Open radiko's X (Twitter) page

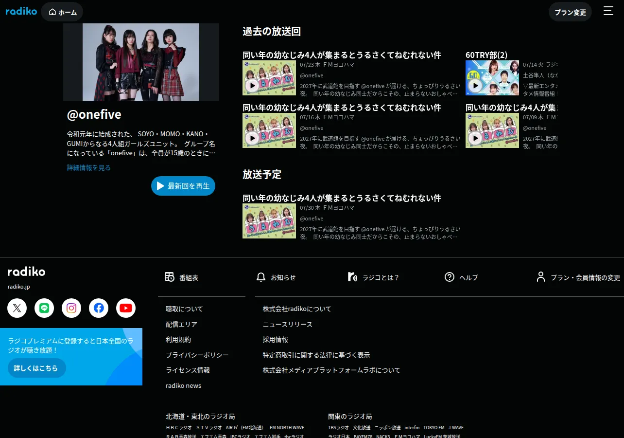[x=17, y=308]
